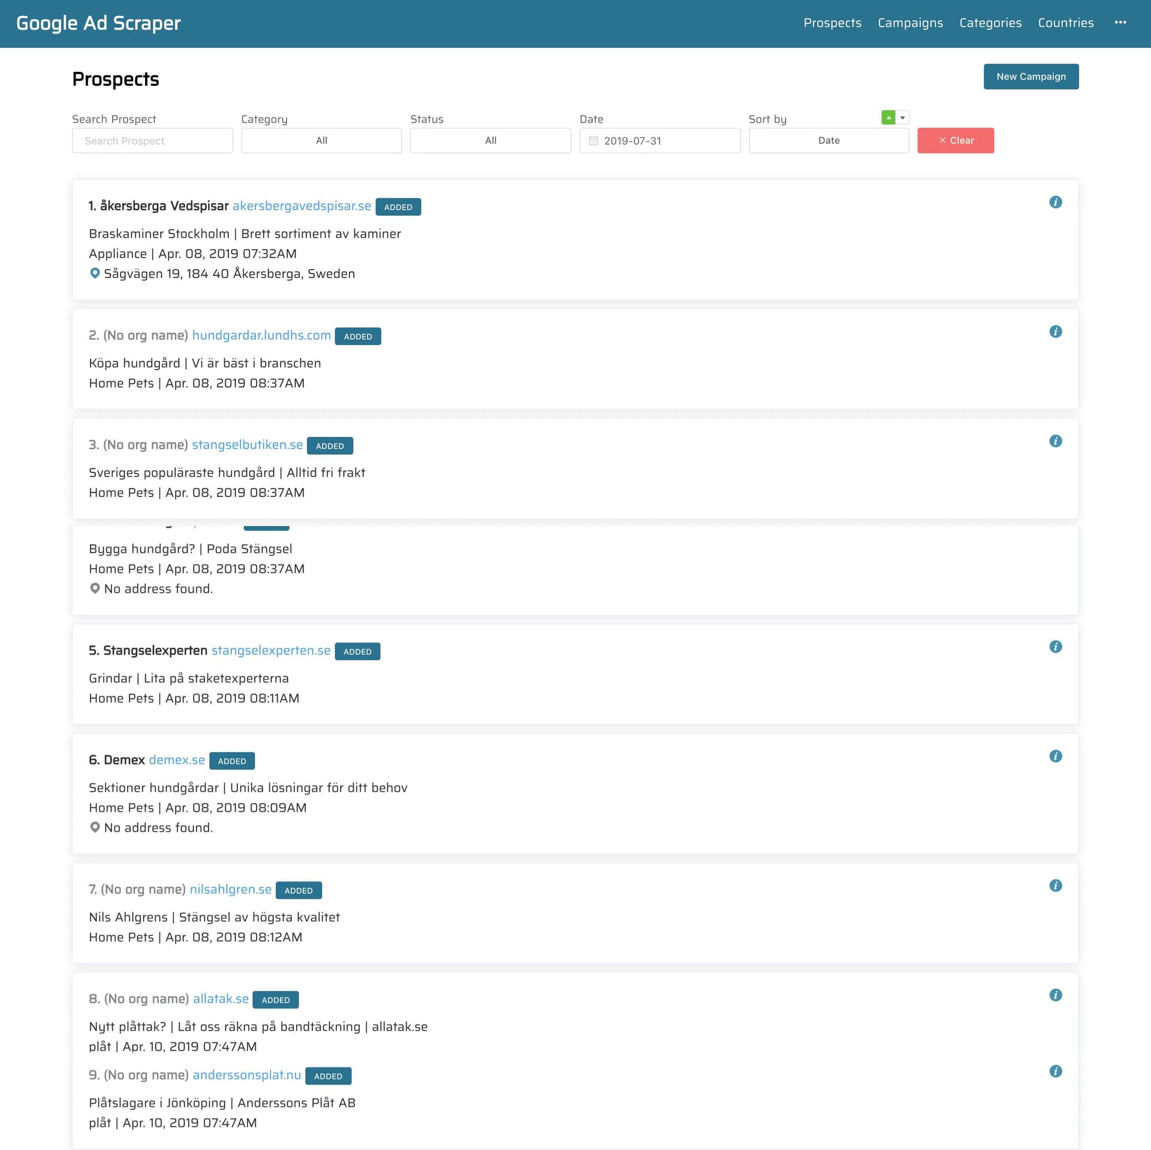Image resolution: width=1151 pixels, height=1150 pixels.
Task: Start a New Campaign
Action: pyautogui.click(x=1031, y=76)
